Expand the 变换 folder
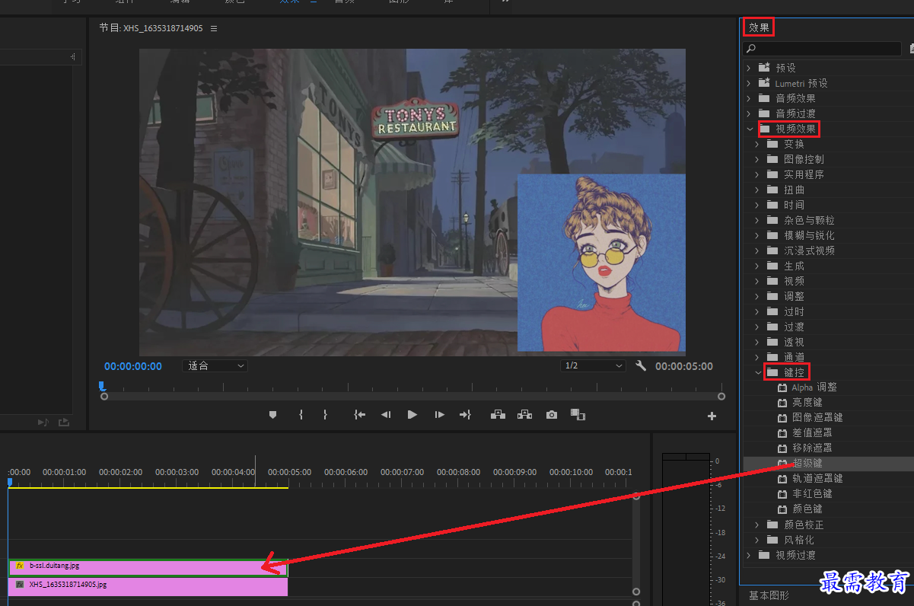Screen dimensions: 914x606 [x=757, y=144]
